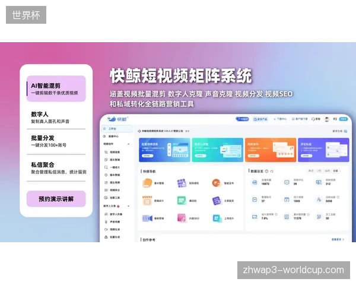Click the comment icon next to 39
This screenshot has width=356, height=285.
point(287,182)
